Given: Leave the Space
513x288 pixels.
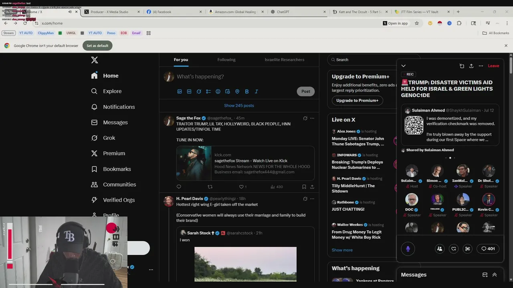Looking at the screenshot, I should click(493, 66).
